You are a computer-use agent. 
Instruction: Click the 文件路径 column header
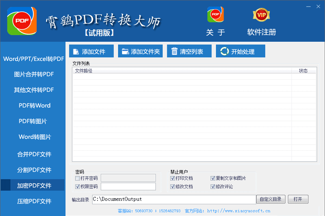[x=182, y=71]
